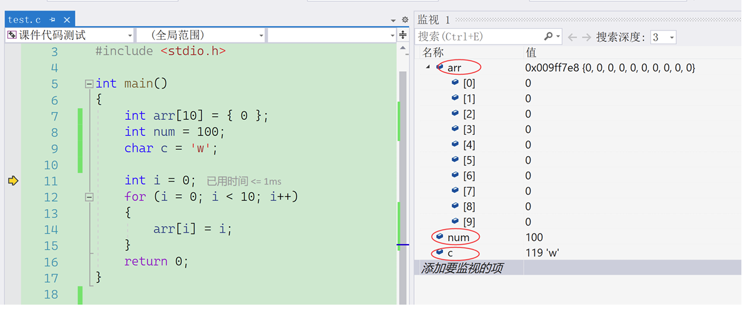
Task: Select the [4] array element row
Action: coord(578,145)
